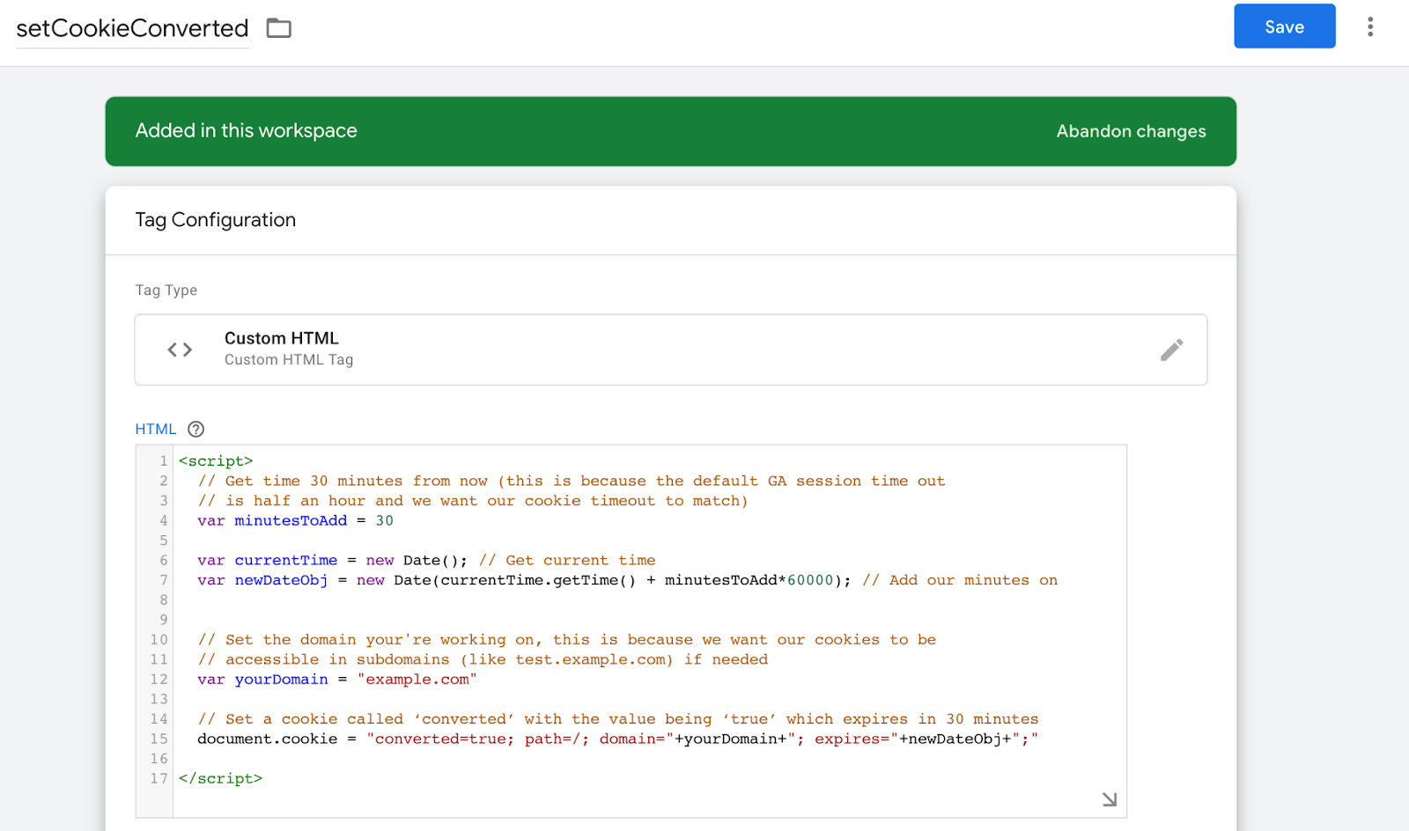Select the Custom HTML tag type title
This screenshot has width=1409, height=831.
tap(281, 338)
